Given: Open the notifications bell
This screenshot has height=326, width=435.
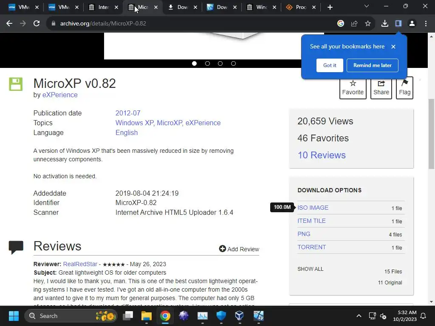Looking at the screenshot, I should (x=424, y=316).
